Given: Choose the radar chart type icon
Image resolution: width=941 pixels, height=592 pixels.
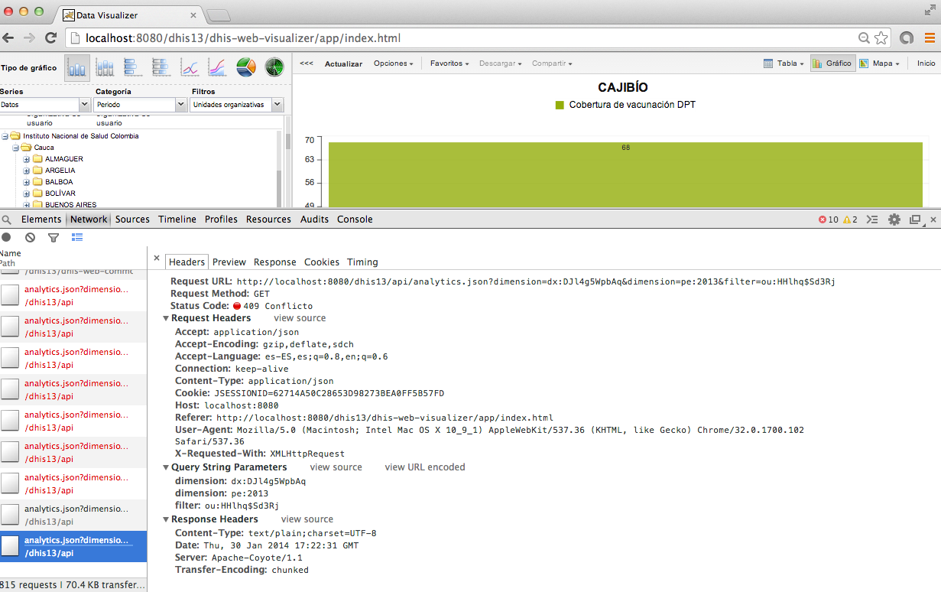Looking at the screenshot, I should click(x=274, y=67).
